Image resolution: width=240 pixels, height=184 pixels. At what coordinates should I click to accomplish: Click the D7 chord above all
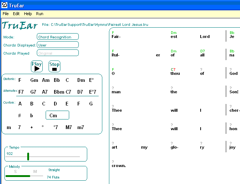point(202,51)
